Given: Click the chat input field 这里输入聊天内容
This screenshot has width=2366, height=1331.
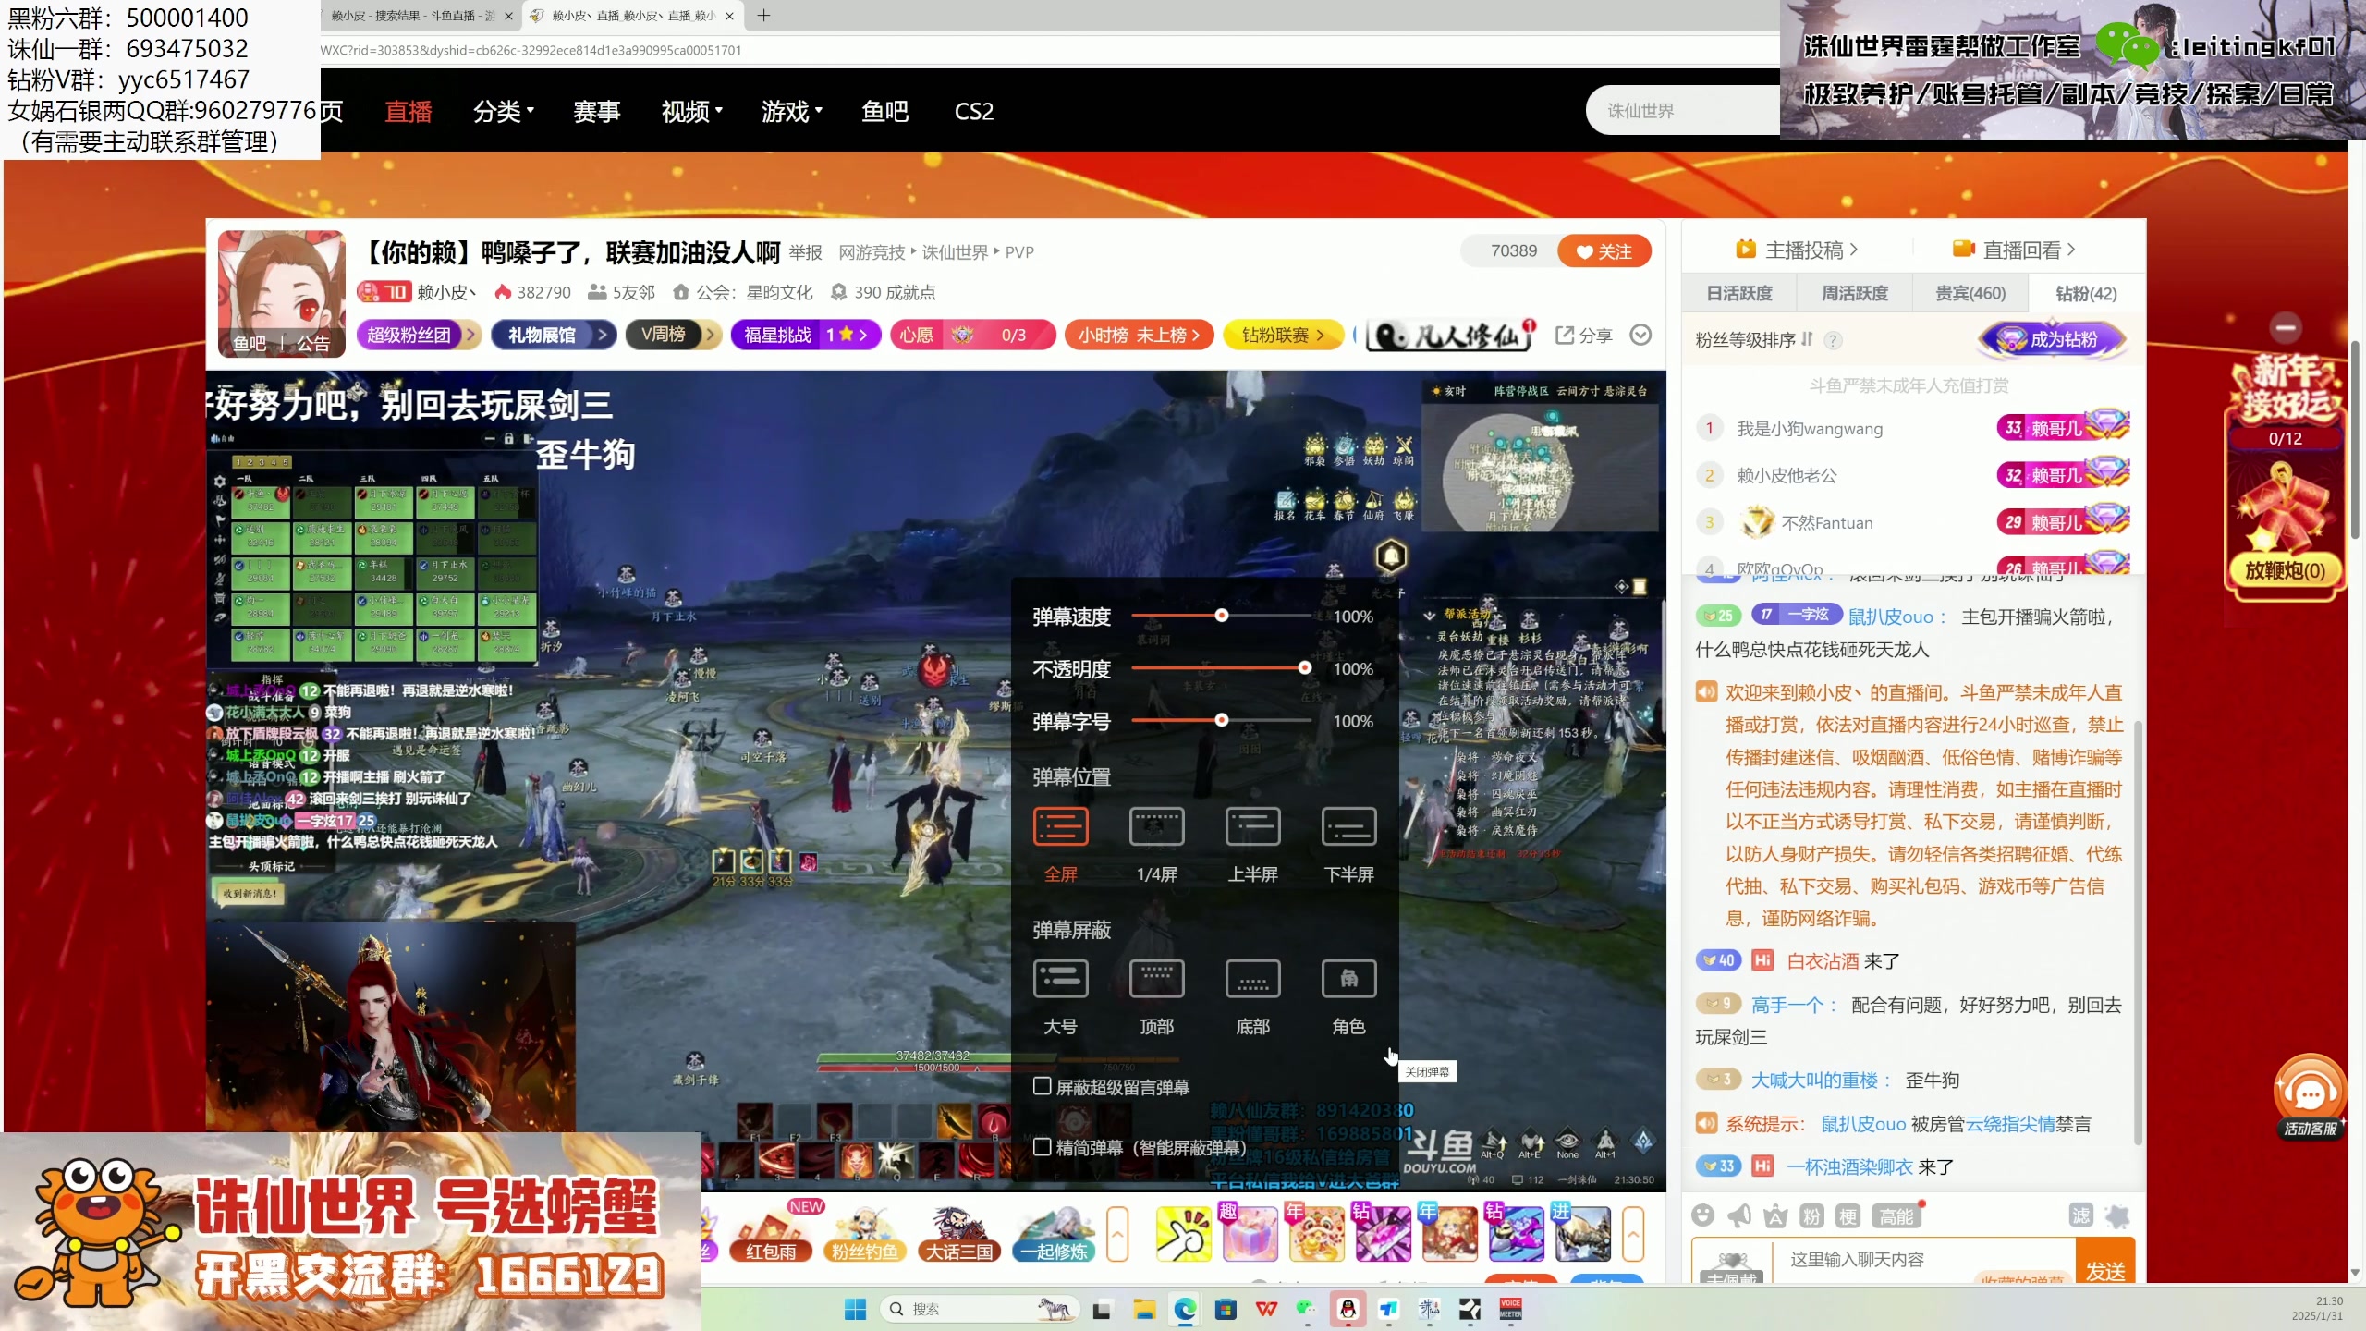Looking at the screenshot, I should [x=1904, y=1259].
